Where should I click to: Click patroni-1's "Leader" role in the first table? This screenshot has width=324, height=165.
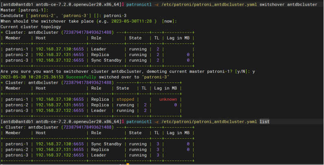click(x=99, y=49)
